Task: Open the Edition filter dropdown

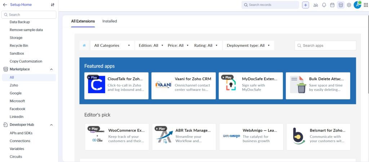Action: coord(151,45)
